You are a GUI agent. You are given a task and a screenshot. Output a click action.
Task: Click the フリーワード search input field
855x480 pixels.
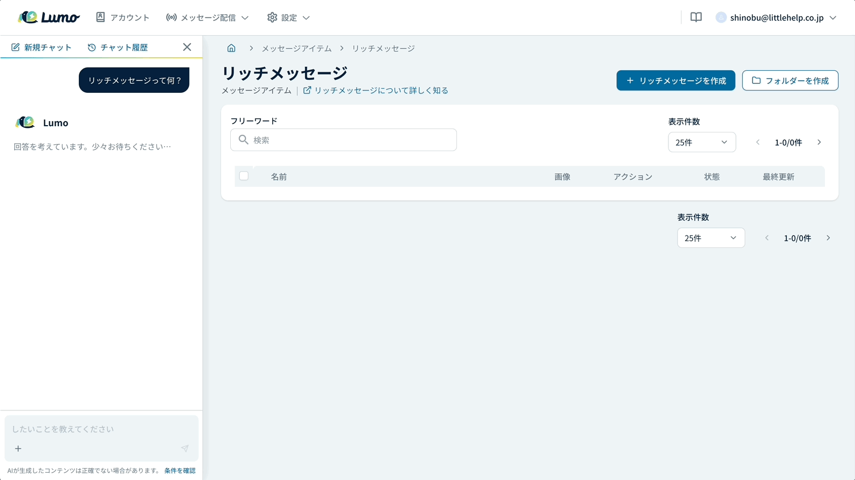click(343, 140)
